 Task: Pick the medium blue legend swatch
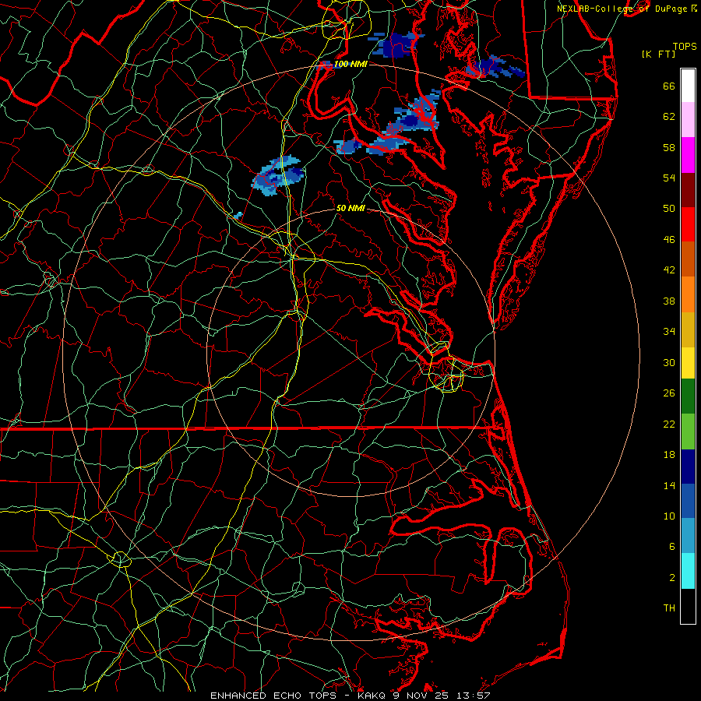point(688,501)
